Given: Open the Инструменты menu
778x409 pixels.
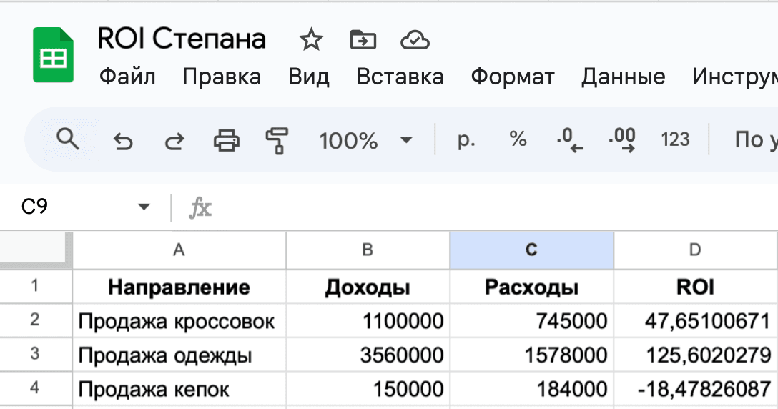Looking at the screenshot, I should pyautogui.click(x=735, y=77).
